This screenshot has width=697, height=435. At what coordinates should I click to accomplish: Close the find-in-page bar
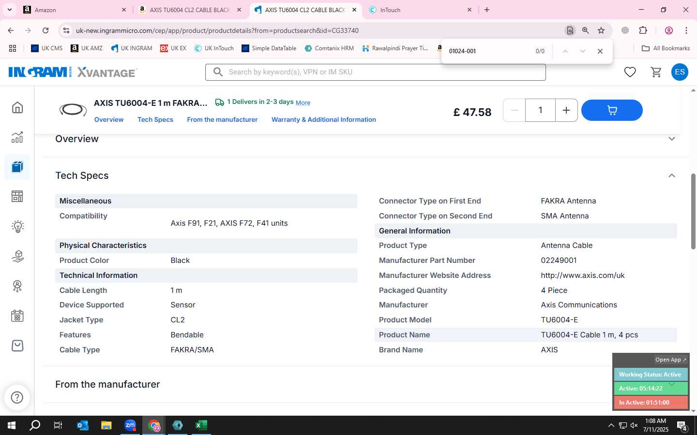pyautogui.click(x=600, y=51)
